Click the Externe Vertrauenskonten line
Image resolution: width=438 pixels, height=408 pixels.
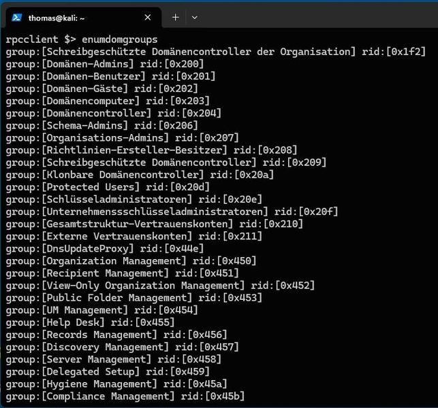pos(134,236)
